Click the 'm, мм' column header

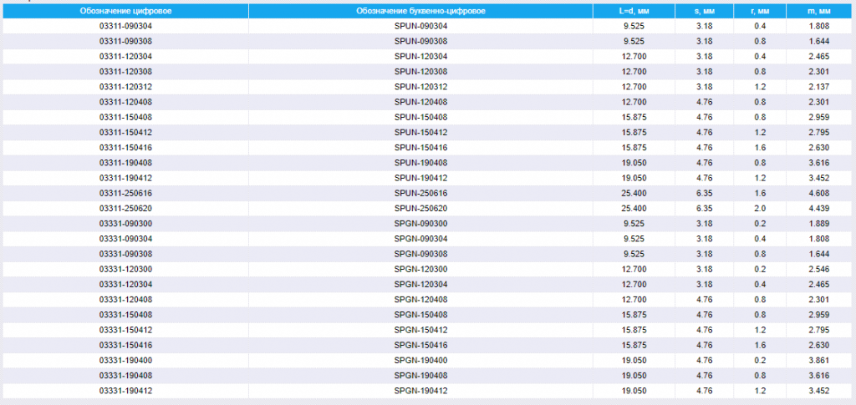point(819,11)
